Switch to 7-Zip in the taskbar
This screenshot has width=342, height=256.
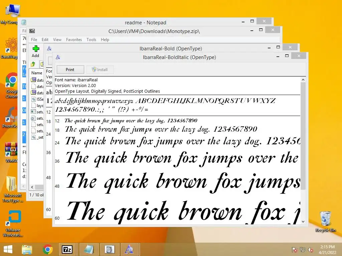click(67, 249)
